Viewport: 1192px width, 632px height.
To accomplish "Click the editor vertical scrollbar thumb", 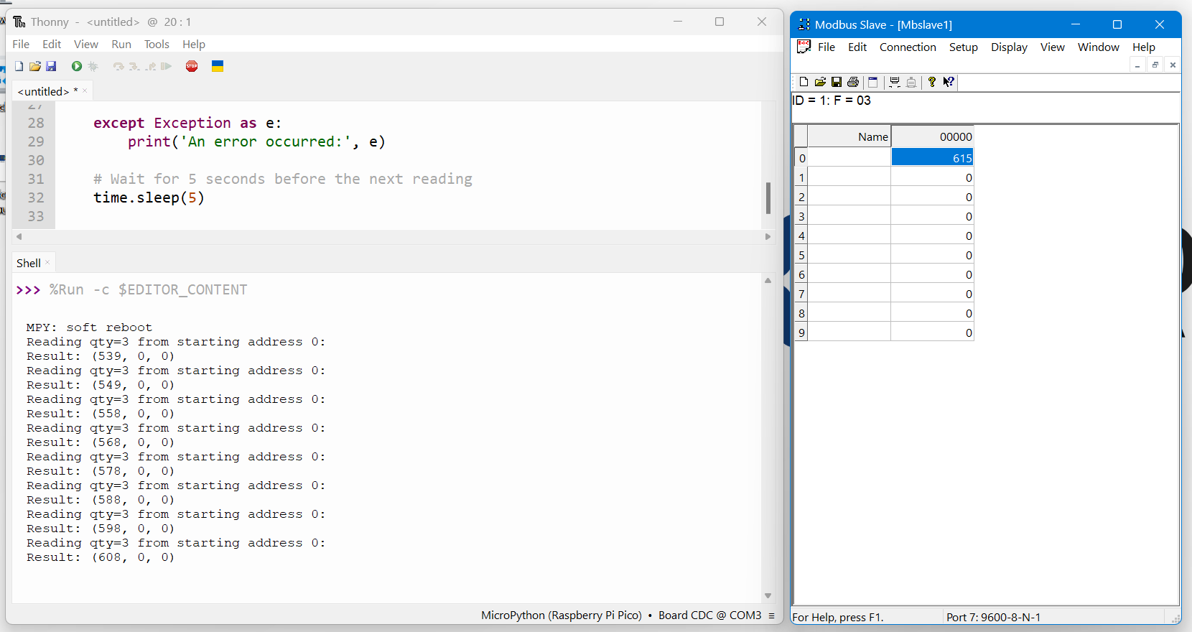I will 768,197.
